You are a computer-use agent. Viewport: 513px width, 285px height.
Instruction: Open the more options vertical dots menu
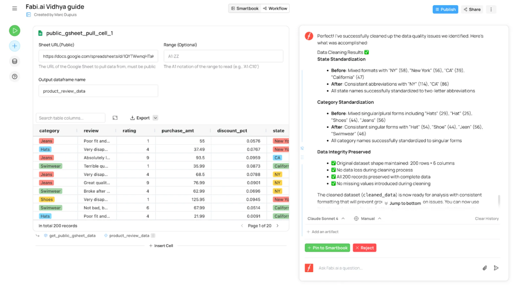[x=491, y=9]
